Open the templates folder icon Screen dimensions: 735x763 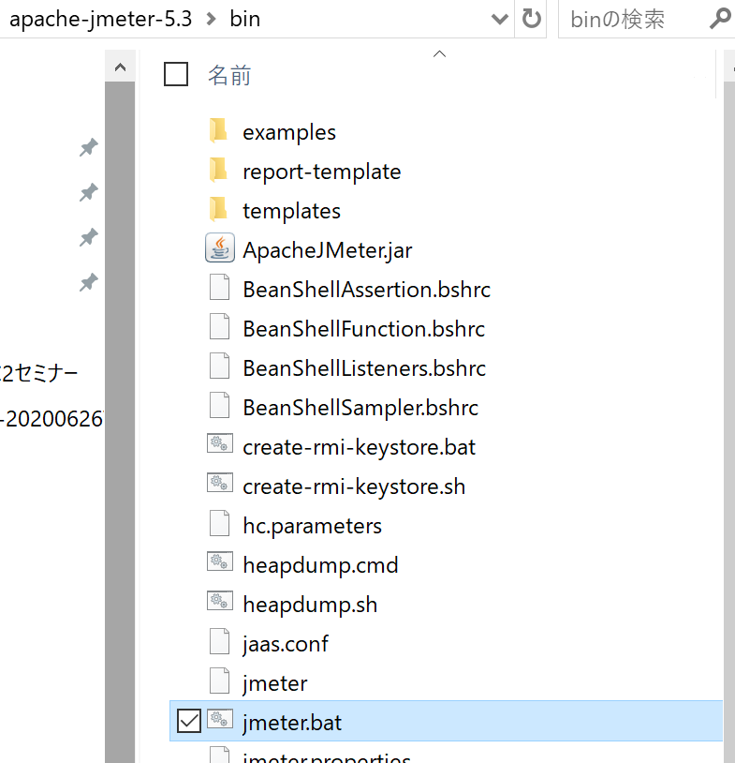pyautogui.click(x=219, y=210)
